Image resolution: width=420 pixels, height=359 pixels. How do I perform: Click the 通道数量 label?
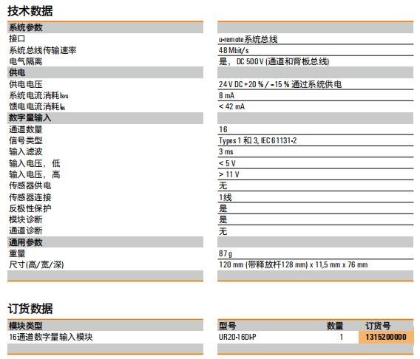(x=26, y=129)
